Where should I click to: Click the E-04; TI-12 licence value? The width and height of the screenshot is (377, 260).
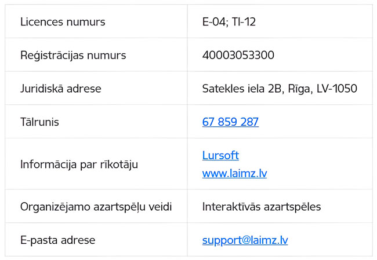click(229, 22)
